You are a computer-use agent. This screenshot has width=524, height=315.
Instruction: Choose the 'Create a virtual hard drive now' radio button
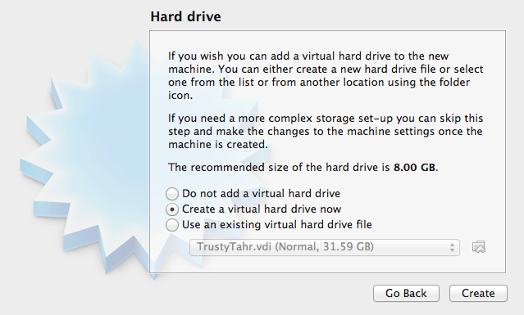pyautogui.click(x=172, y=209)
